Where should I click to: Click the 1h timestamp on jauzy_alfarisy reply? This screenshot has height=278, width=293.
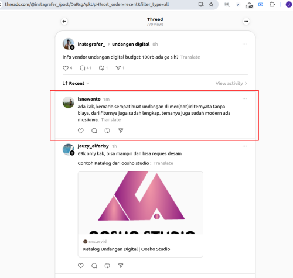(114, 146)
